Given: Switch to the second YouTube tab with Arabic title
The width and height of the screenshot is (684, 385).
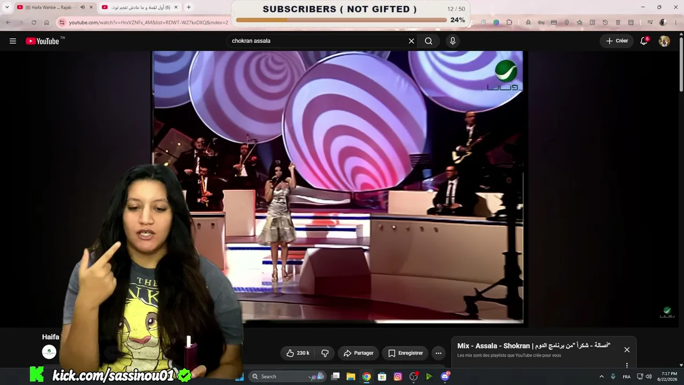Looking at the screenshot, I should (140, 7).
